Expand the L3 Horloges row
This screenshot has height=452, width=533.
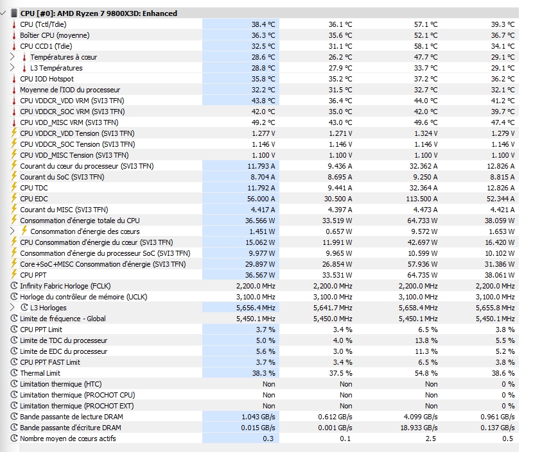[12, 308]
